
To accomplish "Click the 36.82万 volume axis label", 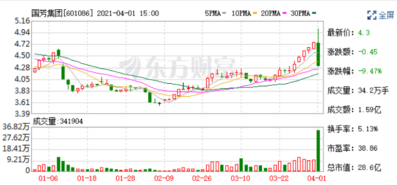I will tap(16, 127).
